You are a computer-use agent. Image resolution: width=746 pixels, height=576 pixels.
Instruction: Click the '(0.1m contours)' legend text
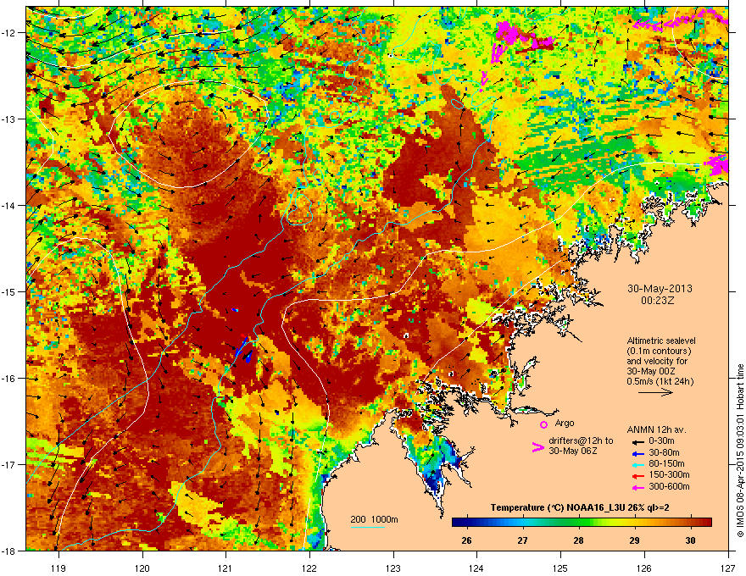[659, 352]
